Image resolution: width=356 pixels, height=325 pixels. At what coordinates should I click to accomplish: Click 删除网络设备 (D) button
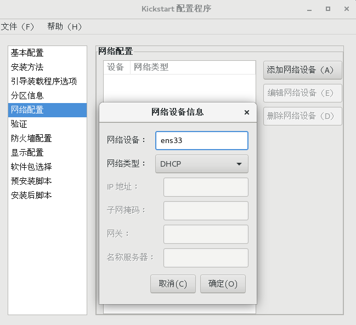coord(302,116)
